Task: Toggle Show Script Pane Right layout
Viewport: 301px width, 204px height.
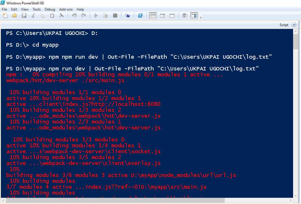Action: 162,16
